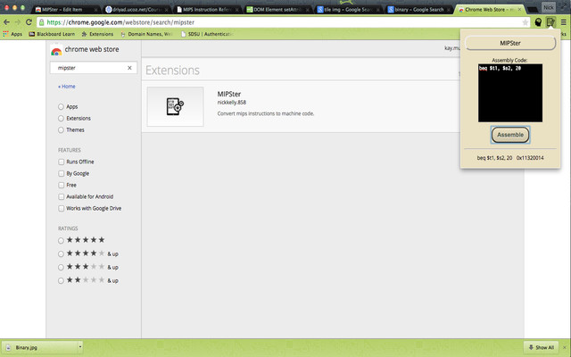The height and width of the screenshot is (357, 571).
Task: Close the downloads bar
Action: (x=565, y=347)
